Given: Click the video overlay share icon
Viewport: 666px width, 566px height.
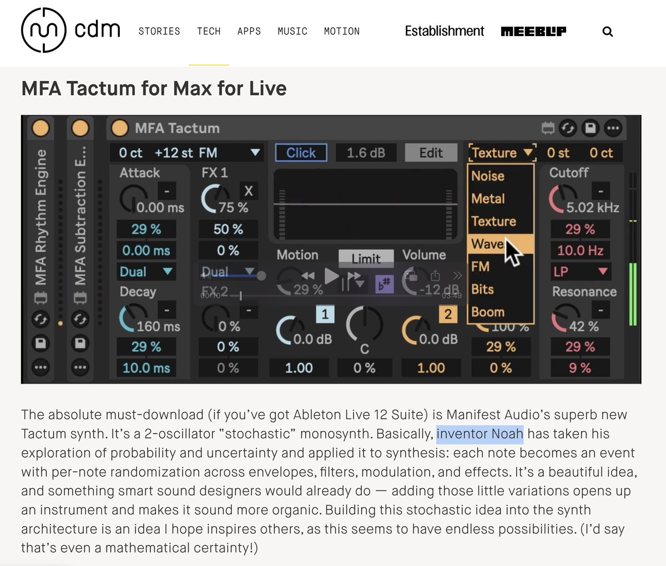Looking at the screenshot, I should (x=435, y=276).
